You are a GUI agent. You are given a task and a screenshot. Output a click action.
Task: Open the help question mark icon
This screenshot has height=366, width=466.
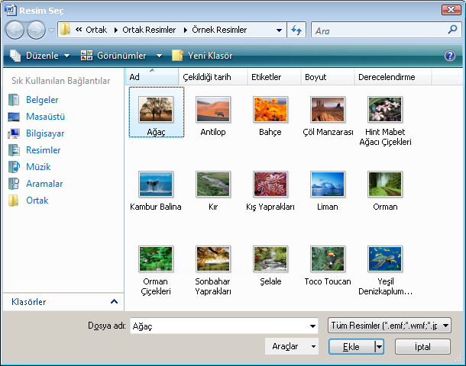(450, 56)
